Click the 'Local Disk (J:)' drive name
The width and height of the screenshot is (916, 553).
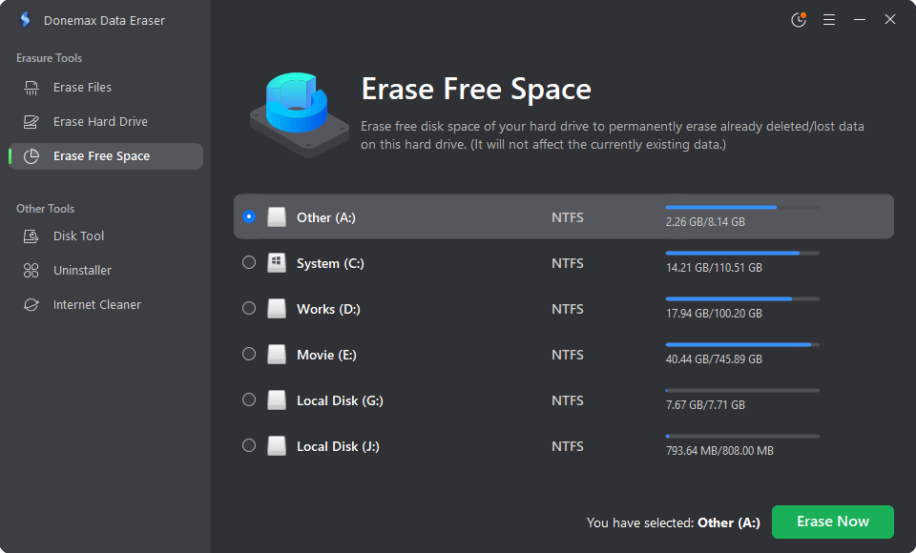click(338, 446)
